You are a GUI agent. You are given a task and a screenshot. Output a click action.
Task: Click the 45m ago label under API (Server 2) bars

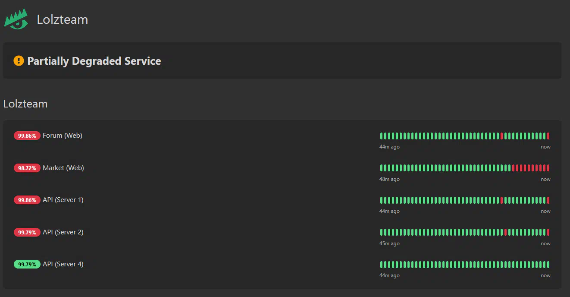click(x=389, y=243)
